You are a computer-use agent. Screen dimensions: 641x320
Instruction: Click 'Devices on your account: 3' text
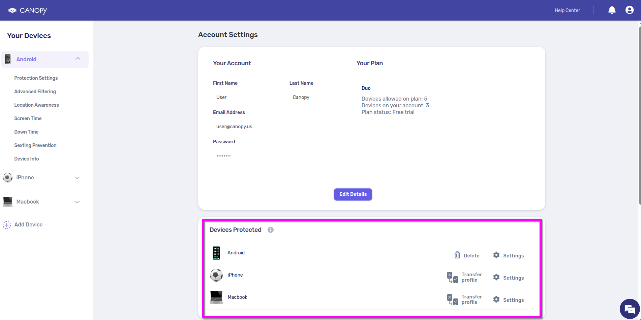[x=395, y=105]
